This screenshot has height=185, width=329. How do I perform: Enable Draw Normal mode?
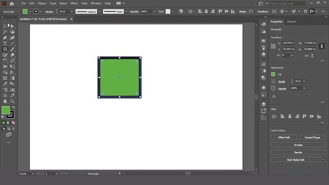pos(4,128)
